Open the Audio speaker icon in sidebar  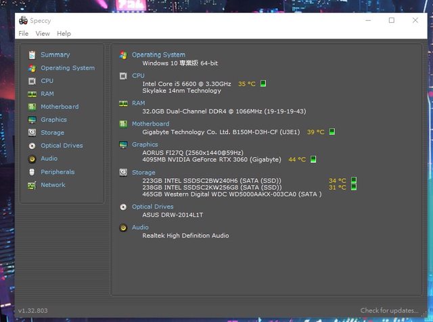click(x=32, y=159)
